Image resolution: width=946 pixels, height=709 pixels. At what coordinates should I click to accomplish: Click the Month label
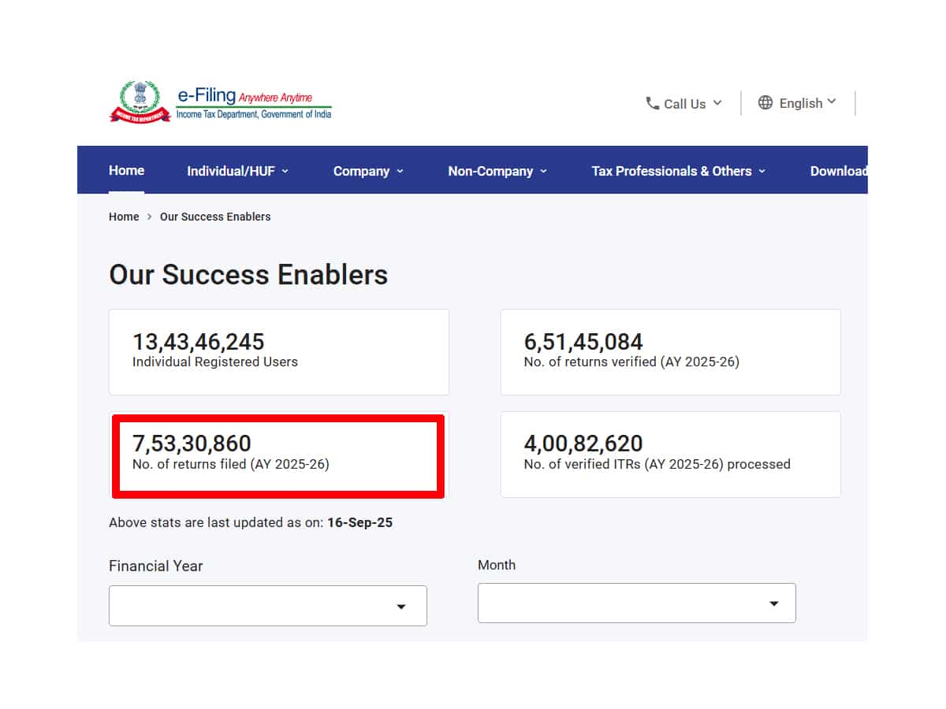[x=497, y=565]
